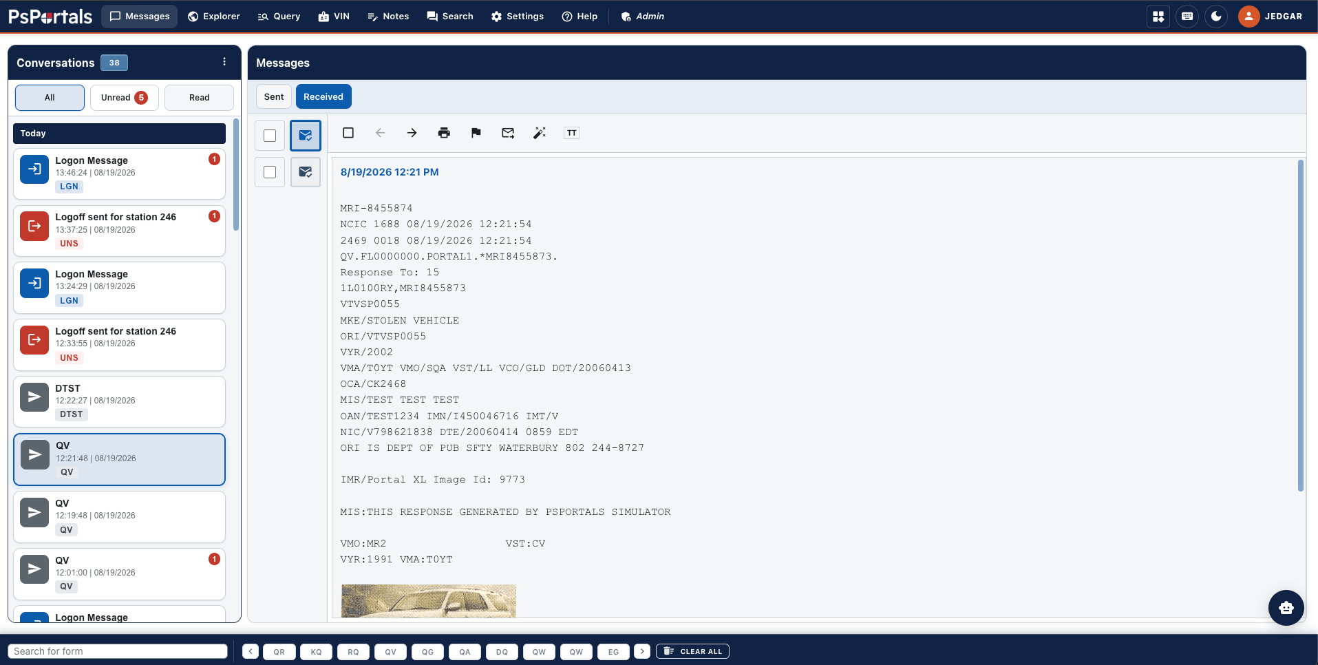Image resolution: width=1318 pixels, height=665 pixels.
Task: Focus the Search for form field
Action: point(118,651)
